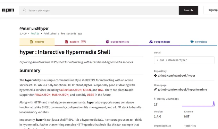Open the Explore BETA tab
218x129 pixels.
75,42
